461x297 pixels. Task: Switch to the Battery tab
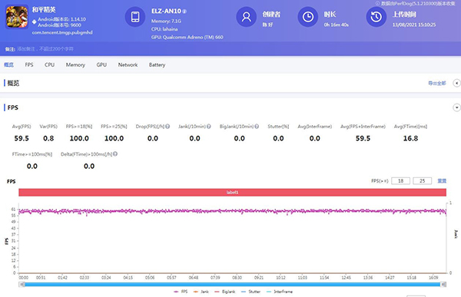point(157,64)
